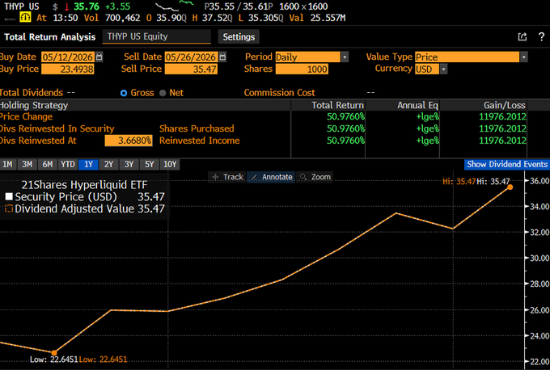
Task: Switch to the 6M range tab
Action: [x=48, y=164]
